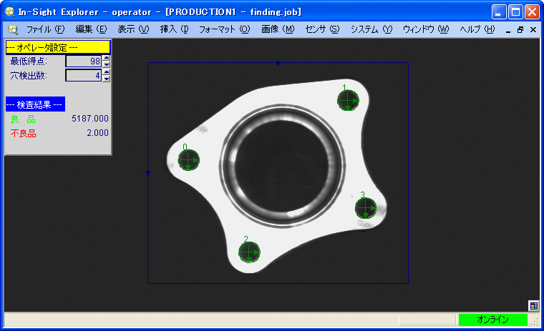This screenshot has width=544, height=331.
Task: Click the hole 1 crosshair marker
Action: click(x=348, y=101)
